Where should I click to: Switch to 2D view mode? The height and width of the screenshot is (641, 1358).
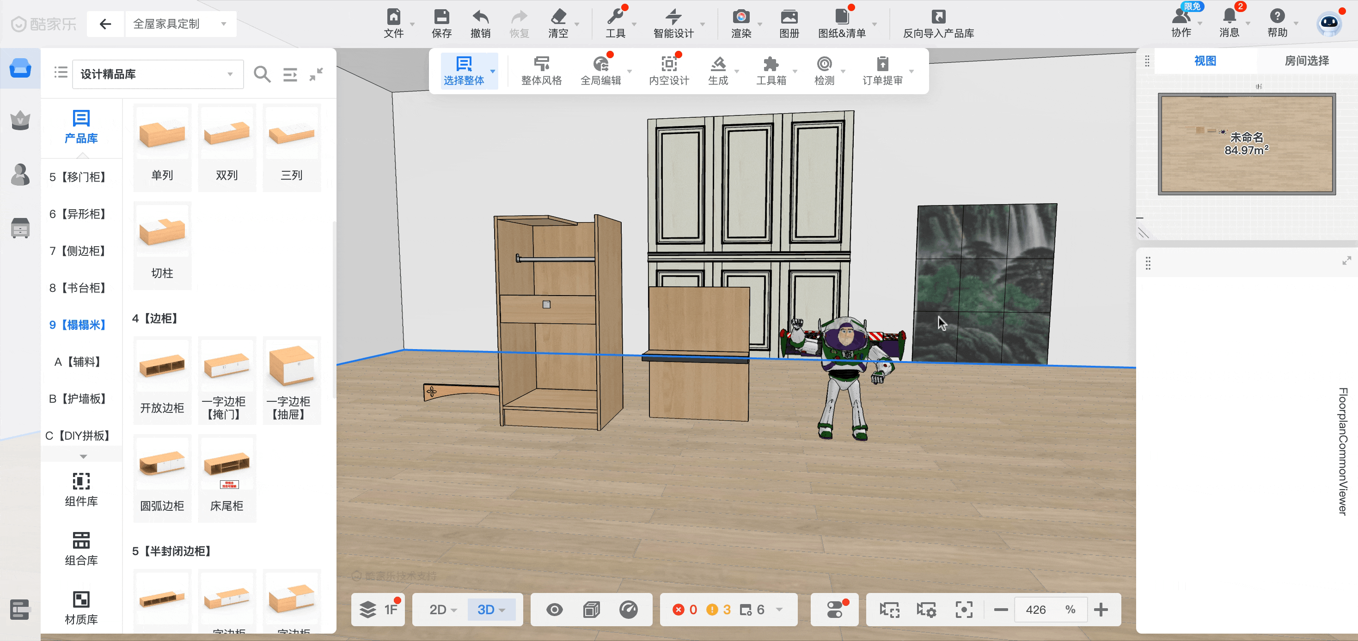click(438, 610)
